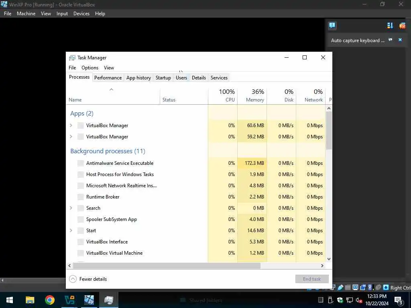
Task: Open the Action Center notifications icon
Action: point(399,300)
